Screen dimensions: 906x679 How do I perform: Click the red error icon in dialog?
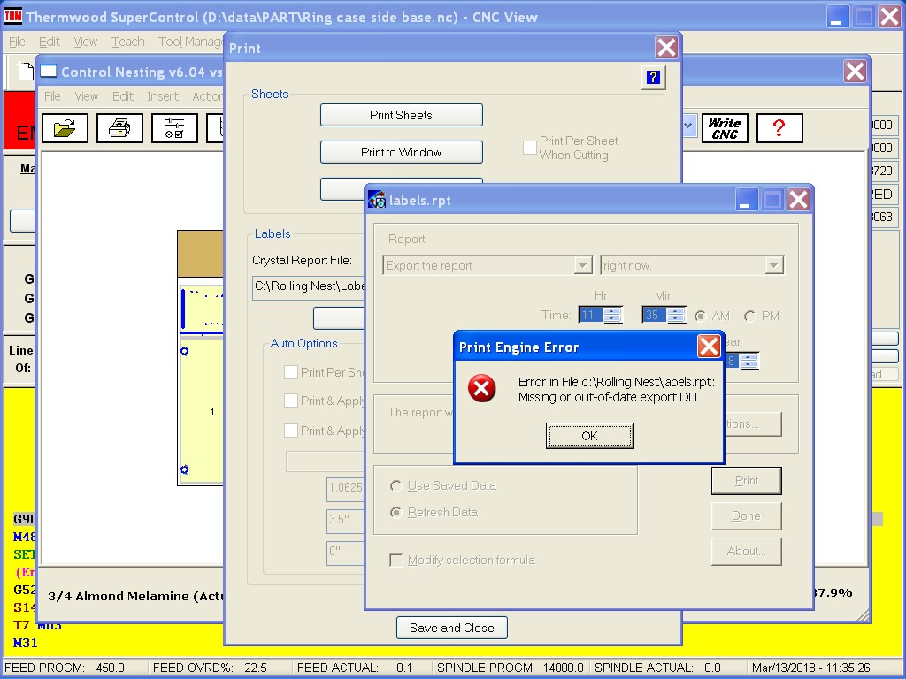482,388
